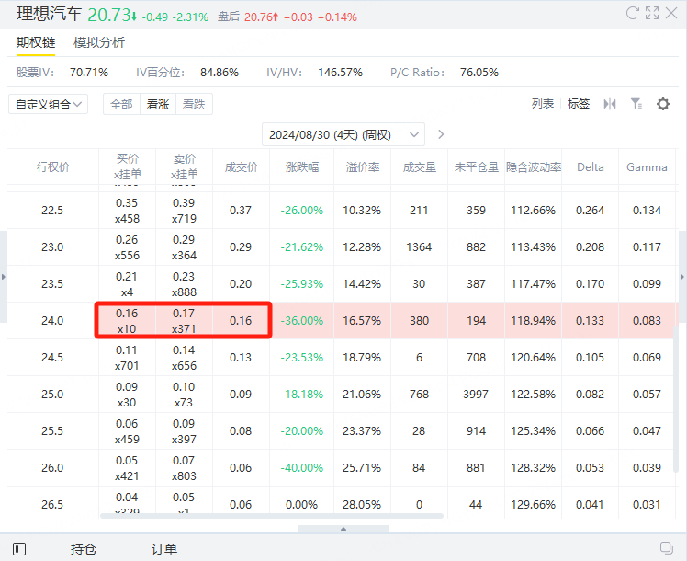Click the IV/HV value 146.57%
The height and width of the screenshot is (561, 687).
coord(341,73)
